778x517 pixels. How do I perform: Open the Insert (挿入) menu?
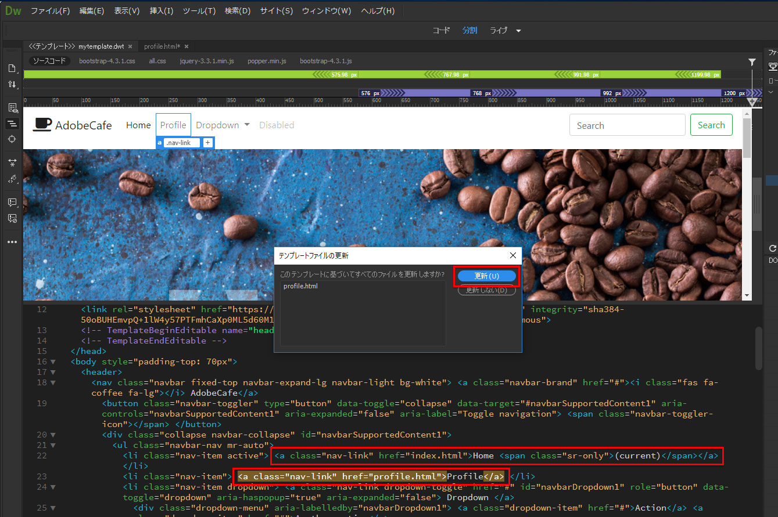tap(161, 11)
